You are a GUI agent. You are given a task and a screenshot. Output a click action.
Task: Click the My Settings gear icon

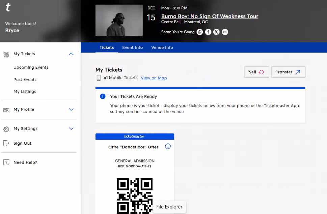click(6, 129)
